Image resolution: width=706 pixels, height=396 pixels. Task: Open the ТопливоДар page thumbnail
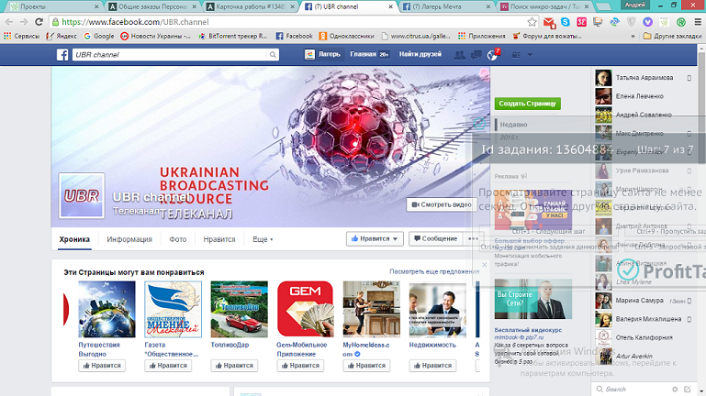(x=239, y=309)
